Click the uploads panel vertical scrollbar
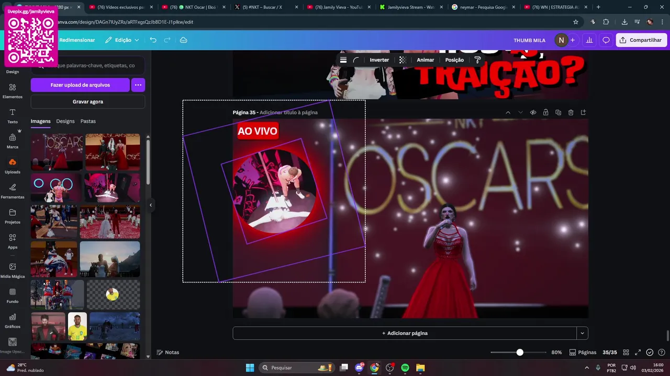Viewport: 670px width, 376px height. point(148,163)
